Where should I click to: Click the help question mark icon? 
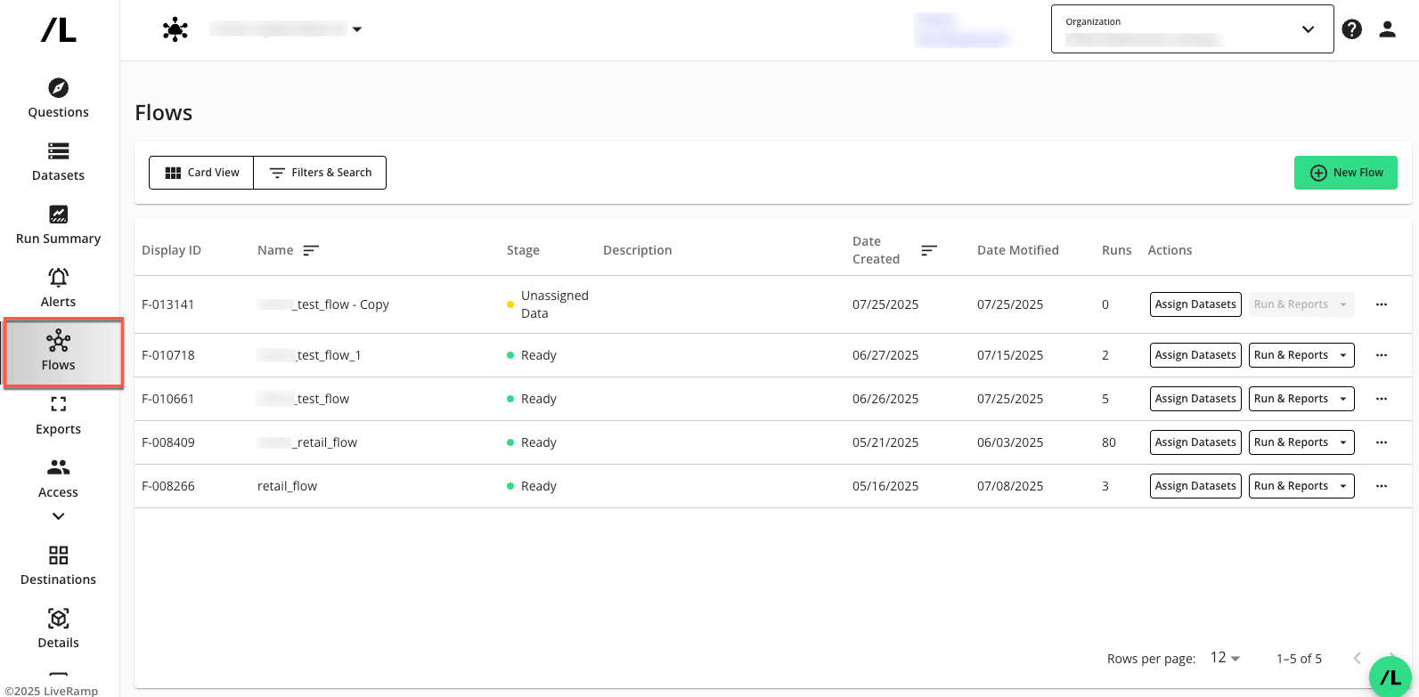tap(1351, 29)
